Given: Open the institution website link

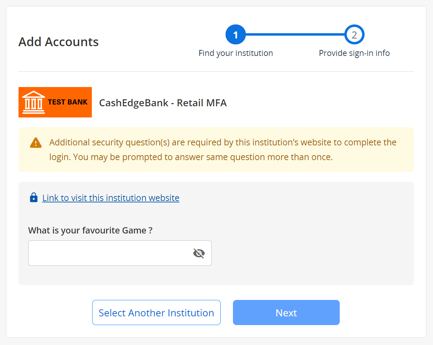Looking at the screenshot, I should [x=111, y=198].
